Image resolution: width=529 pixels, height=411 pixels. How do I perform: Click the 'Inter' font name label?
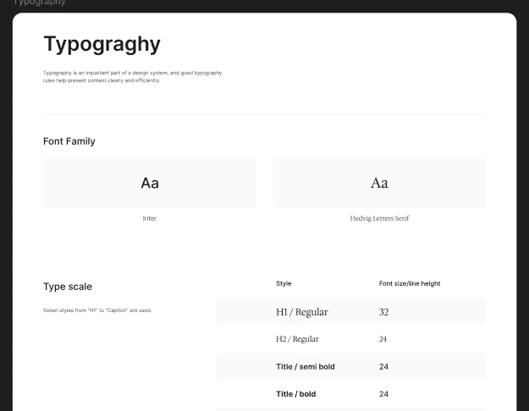click(x=150, y=218)
